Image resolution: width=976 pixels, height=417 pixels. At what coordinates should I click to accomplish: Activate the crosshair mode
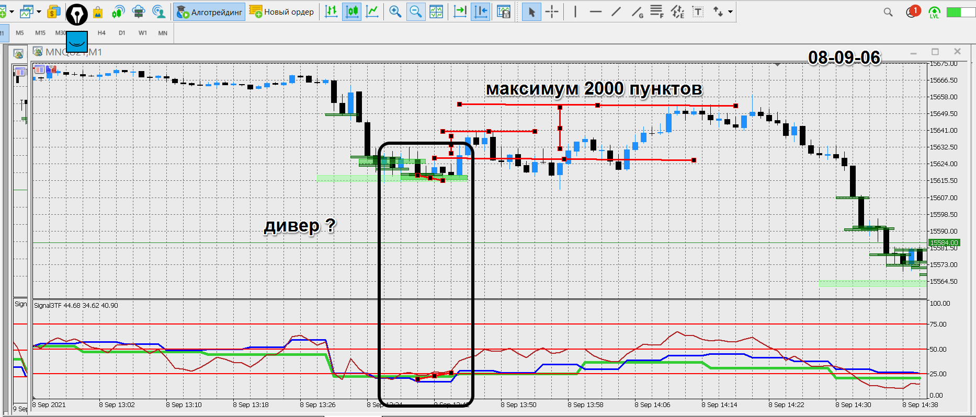pos(552,11)
